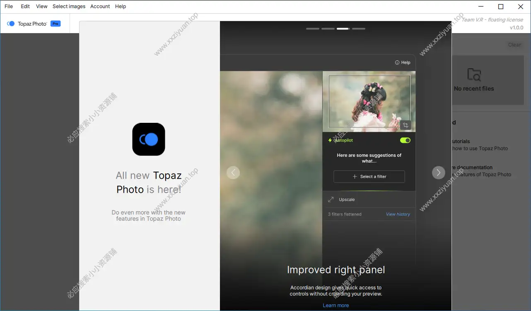The height and width of the screenshot is (311, 531).
Task: Expand the Upscale section
Action: coord(369,199)
